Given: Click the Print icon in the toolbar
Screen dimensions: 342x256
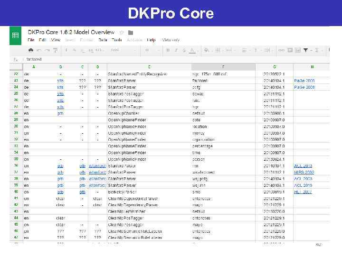Looking at the screenshot, I should click(31, 50).
